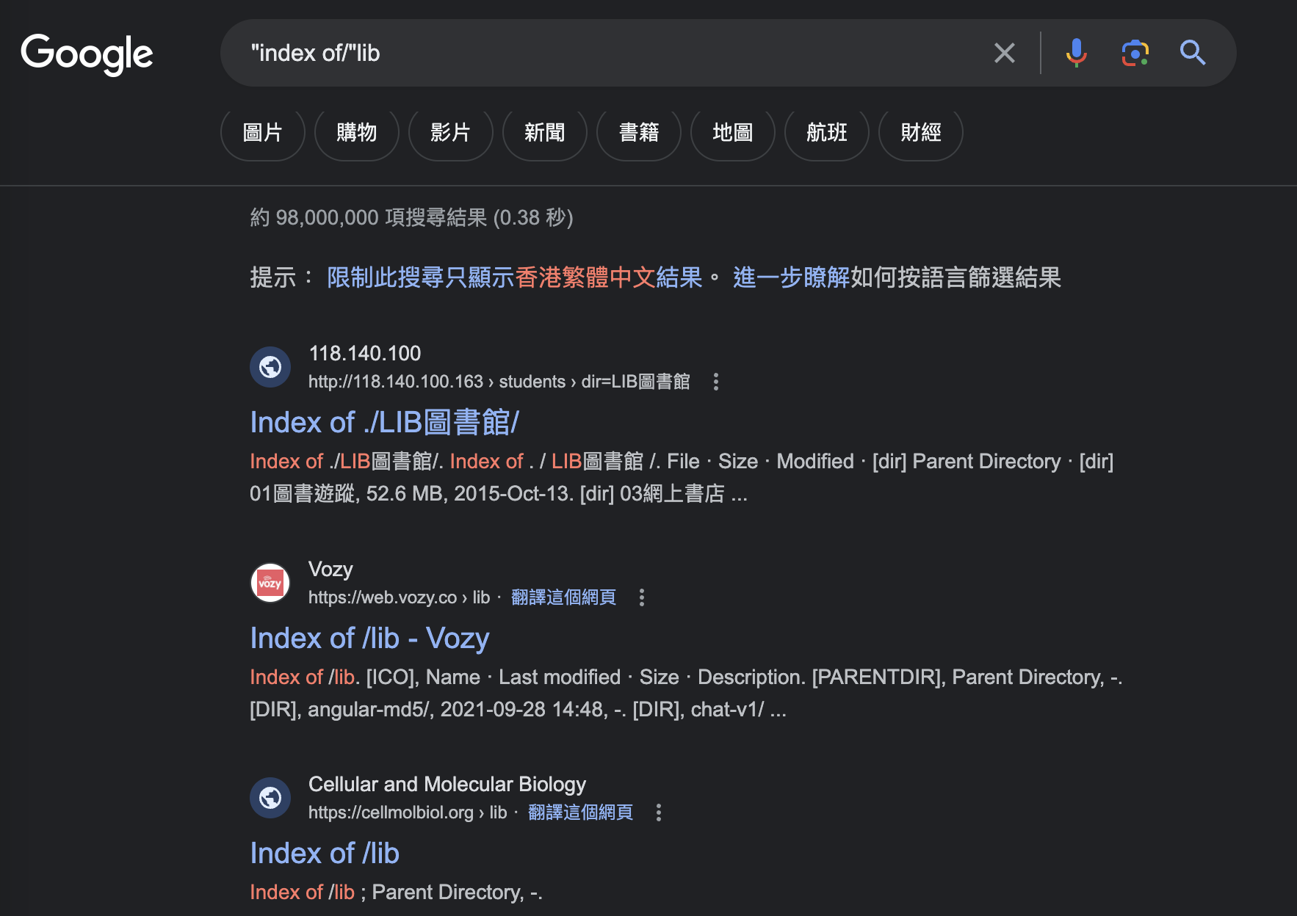Click the Vozy site favicon
Image resolution: width=1297 pixels, height=916 pixels.
(x=270, y=582)
